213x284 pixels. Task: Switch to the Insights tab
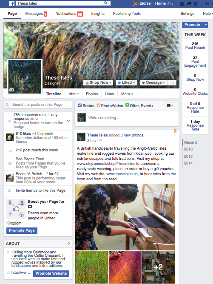(98, 14)
